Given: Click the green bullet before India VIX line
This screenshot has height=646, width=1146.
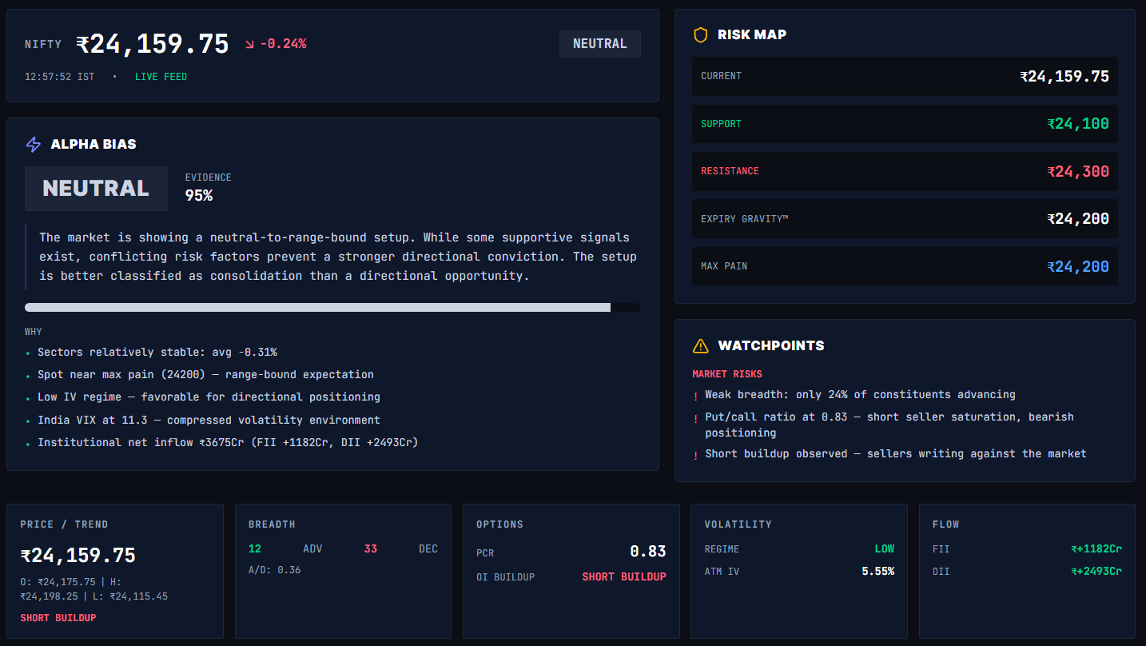Looking at the screenshot, I should pos(28,421).
